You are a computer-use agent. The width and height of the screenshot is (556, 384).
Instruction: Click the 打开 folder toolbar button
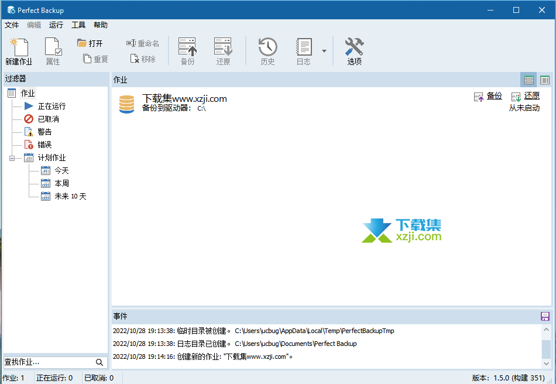[90, 43]
